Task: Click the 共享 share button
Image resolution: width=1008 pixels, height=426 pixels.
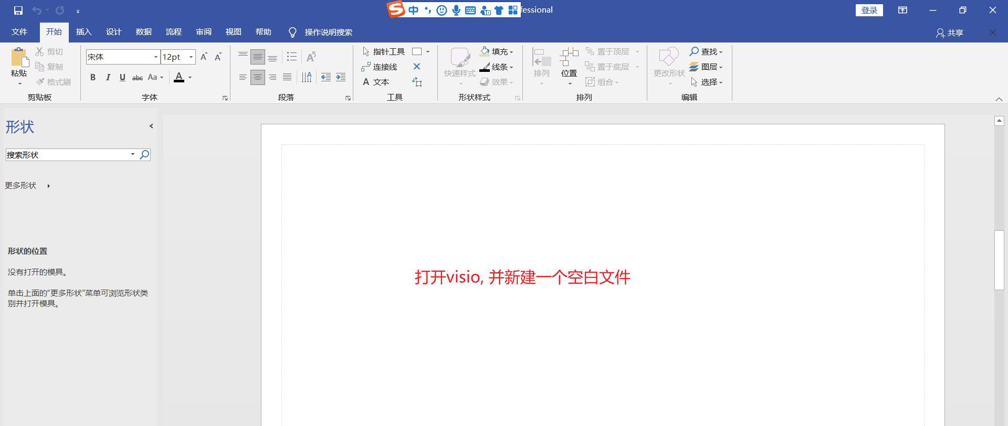Action: (x=950, y=33)
